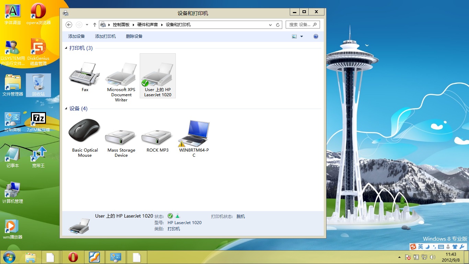Select the Fax printer icon
Viewport: 469px width, 264px height.
tap(85, 77)
